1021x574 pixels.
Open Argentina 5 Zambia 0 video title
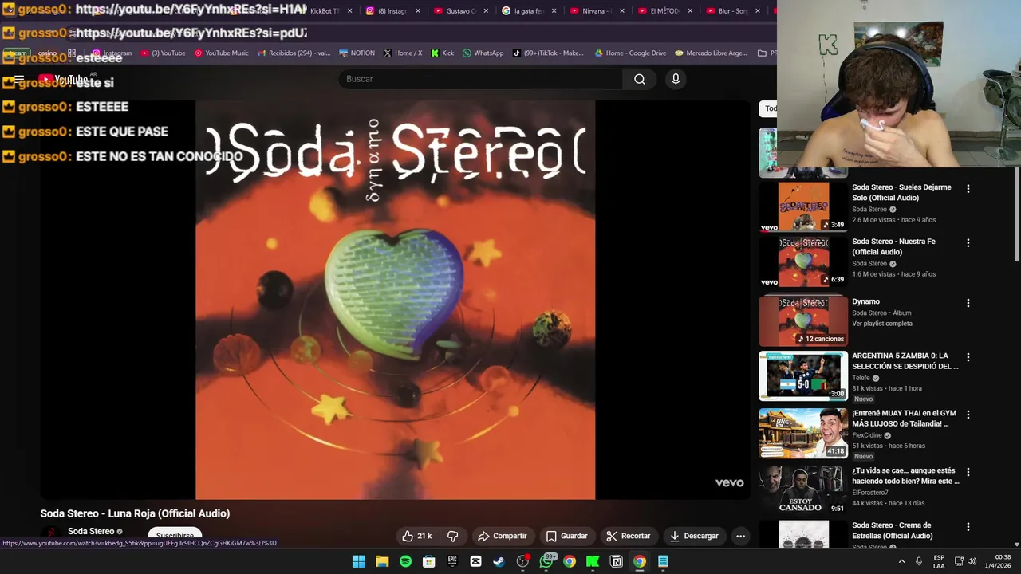click(x=905, y=361)
